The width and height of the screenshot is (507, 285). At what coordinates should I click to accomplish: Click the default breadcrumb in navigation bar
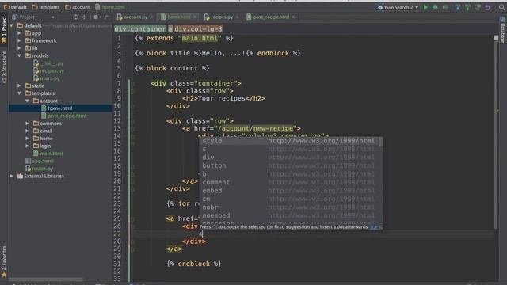click(15, 7)
